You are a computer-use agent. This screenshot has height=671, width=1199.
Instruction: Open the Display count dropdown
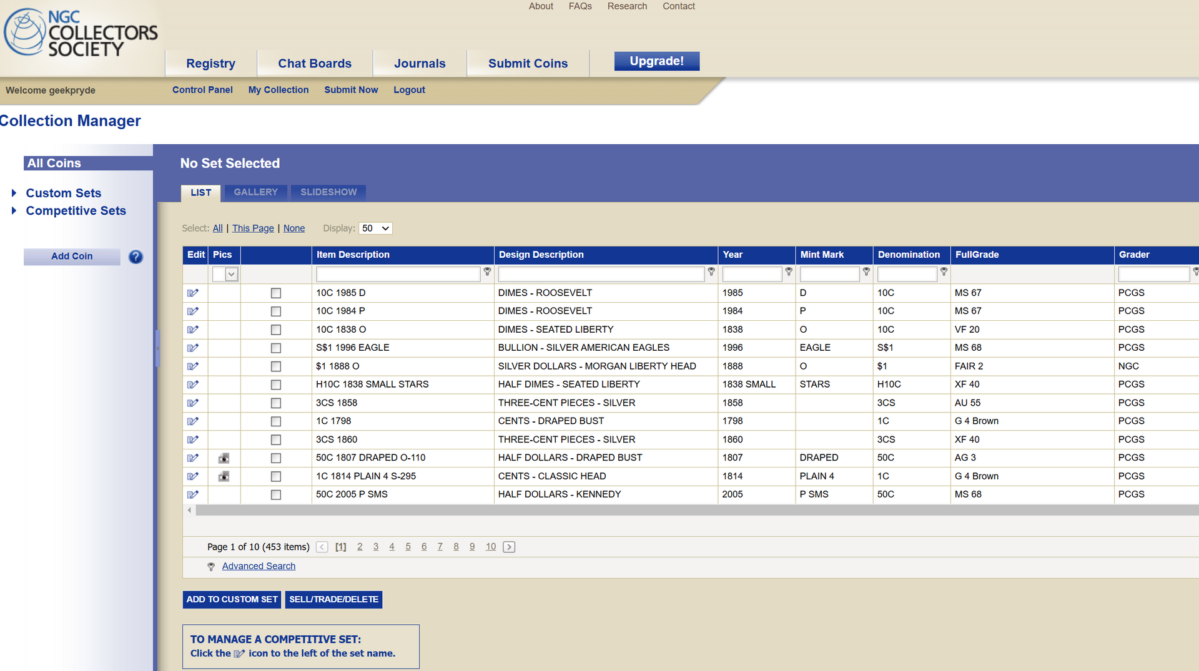coord(375,228)
